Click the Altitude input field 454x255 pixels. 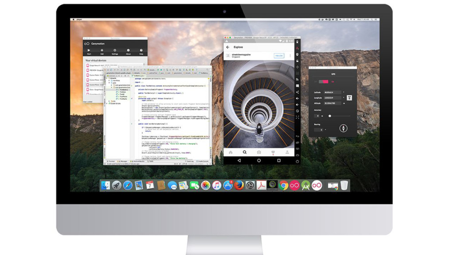click(333, 103)
